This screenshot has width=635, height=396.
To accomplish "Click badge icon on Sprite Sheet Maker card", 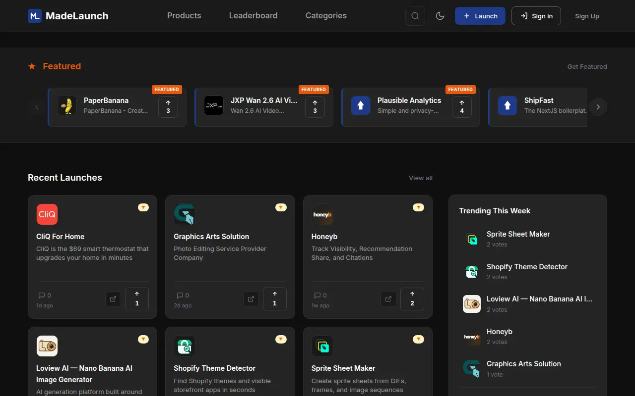I will tap(418, 339).
